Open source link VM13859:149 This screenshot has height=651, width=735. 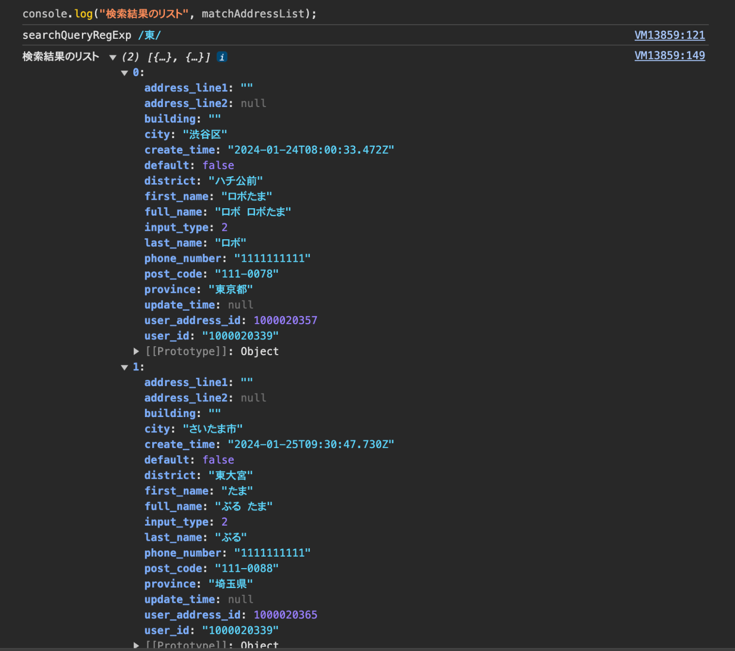coord(669,56)
